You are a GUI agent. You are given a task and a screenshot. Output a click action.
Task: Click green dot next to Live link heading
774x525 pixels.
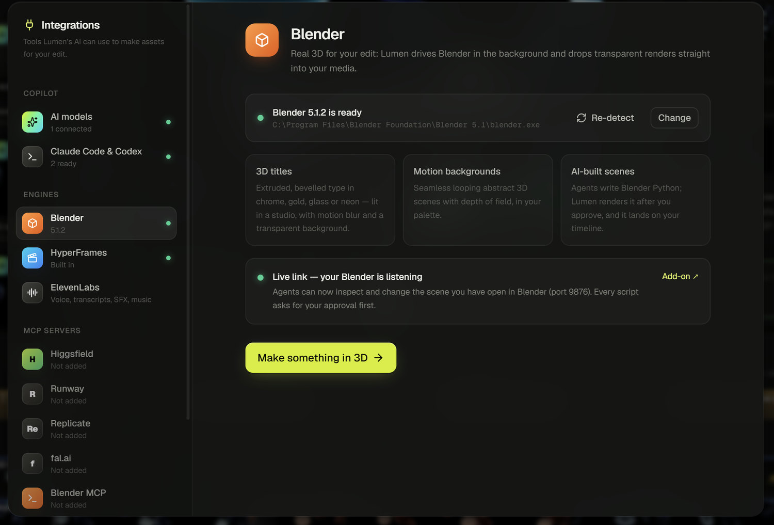(261, 277)
